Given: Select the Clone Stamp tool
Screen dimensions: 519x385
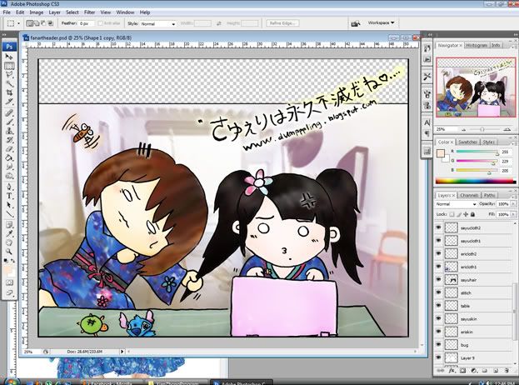Looking at the screenshot, I should [x=9, y=131].
